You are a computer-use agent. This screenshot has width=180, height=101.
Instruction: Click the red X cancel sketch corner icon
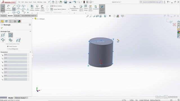(x=174, y=25)
